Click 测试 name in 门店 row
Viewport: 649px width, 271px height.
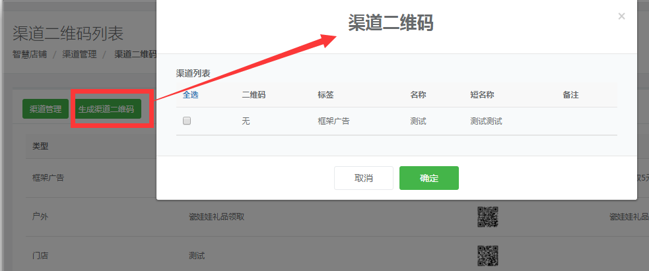tap(197, 256)
